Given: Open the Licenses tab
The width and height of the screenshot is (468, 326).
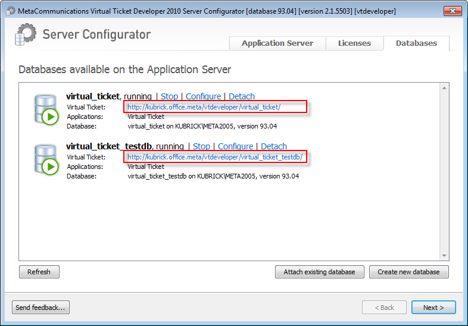Looking at the screenshot, I should (354, 43).
